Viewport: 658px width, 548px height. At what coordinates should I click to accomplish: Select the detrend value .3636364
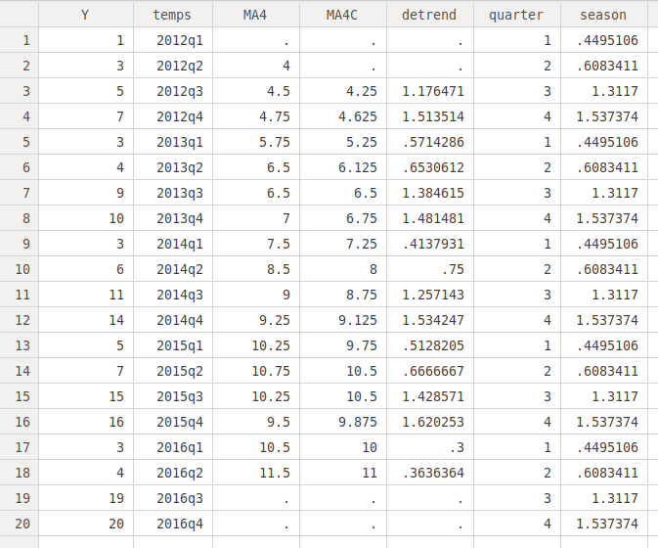click(x=430, y=473)
